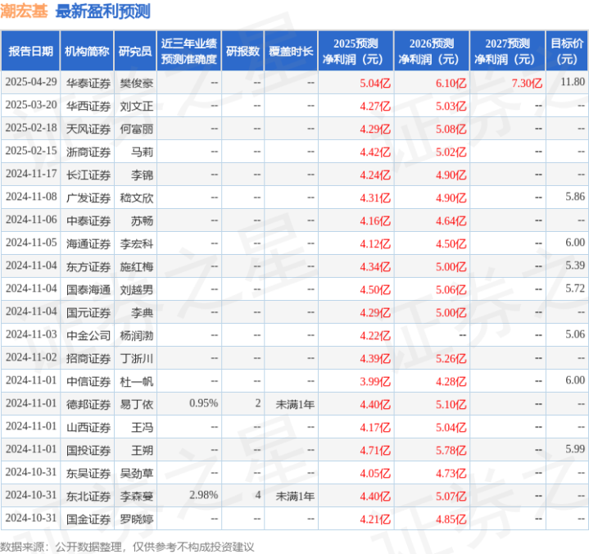Select 海通证券 institution cell

(88, 243)
